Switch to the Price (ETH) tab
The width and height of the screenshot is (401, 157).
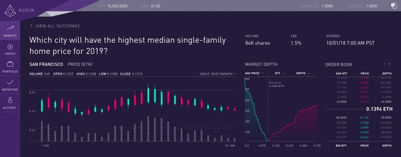point(80,64)
